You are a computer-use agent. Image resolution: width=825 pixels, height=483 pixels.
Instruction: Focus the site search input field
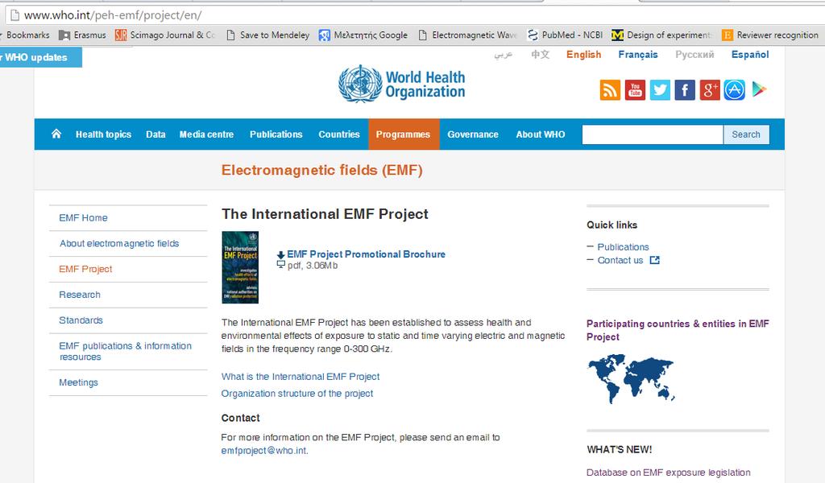pyautogui.click(x=653, y=134)
